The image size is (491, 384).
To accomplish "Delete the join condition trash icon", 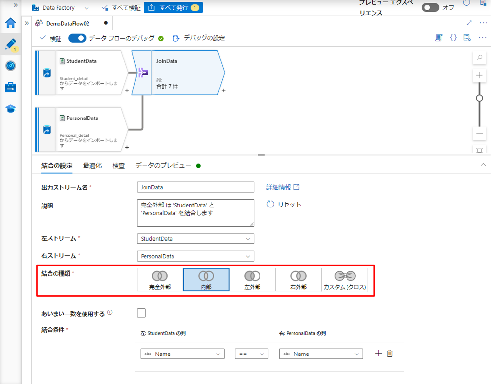I will [x=390, y=354].
